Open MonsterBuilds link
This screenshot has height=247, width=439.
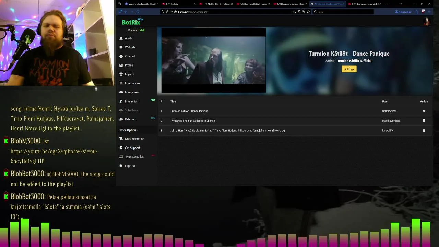point(134,156)
